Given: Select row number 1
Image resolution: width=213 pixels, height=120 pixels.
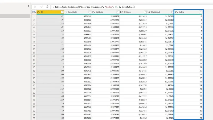Looking at the screenshot, I should 34,16.
